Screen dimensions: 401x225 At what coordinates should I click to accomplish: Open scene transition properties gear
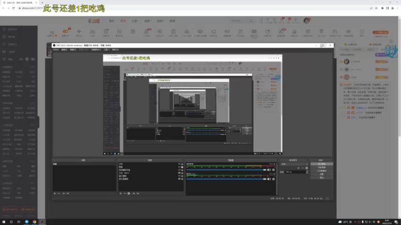click(x=307, y=168)
